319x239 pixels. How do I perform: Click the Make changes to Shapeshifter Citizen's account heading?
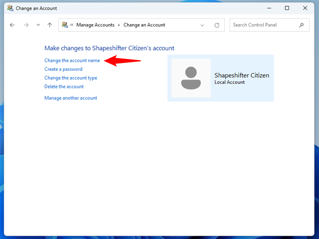[x=109, y=48]
